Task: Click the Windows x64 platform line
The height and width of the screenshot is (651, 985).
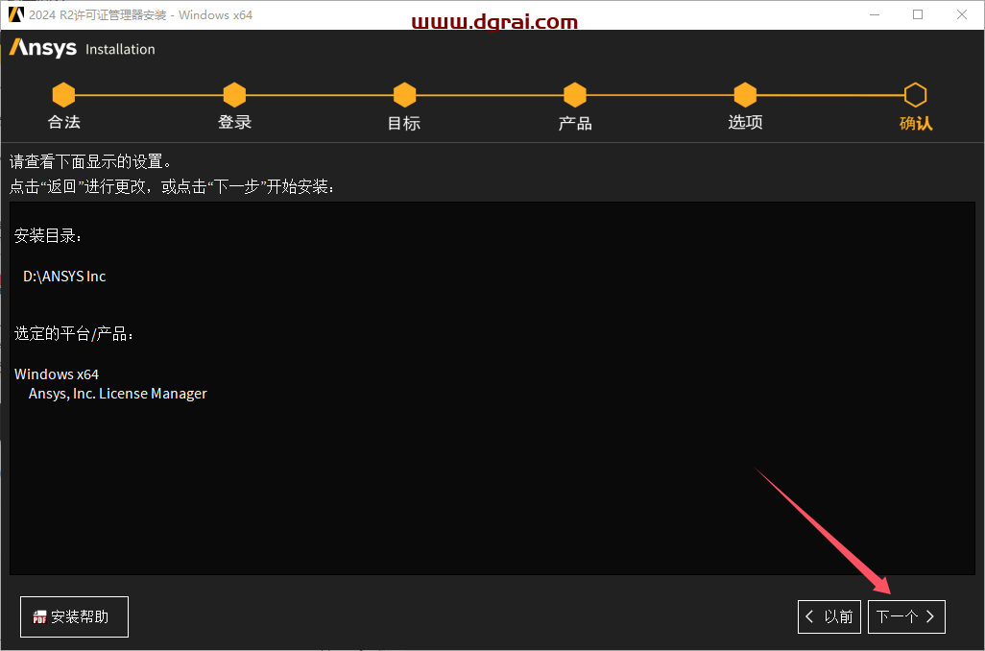Action: click(x=57, y=374)
